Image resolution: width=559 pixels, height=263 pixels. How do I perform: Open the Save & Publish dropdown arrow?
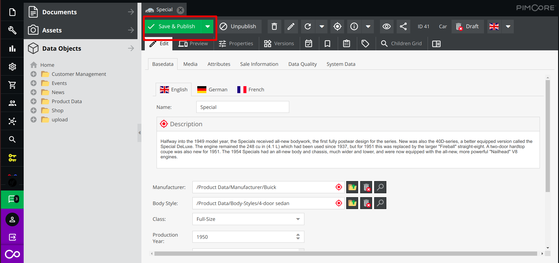[208, 27]
